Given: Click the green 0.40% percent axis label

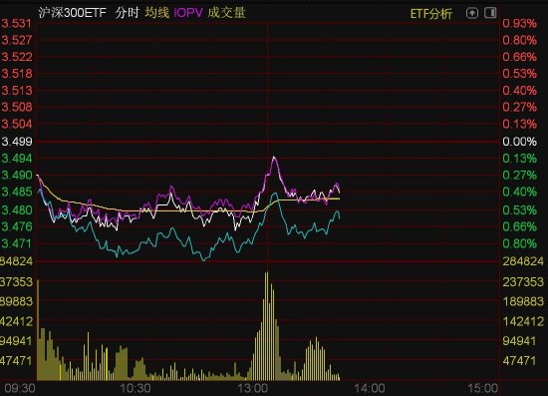Looking at the screenshot, I should [x=519, y=192].
